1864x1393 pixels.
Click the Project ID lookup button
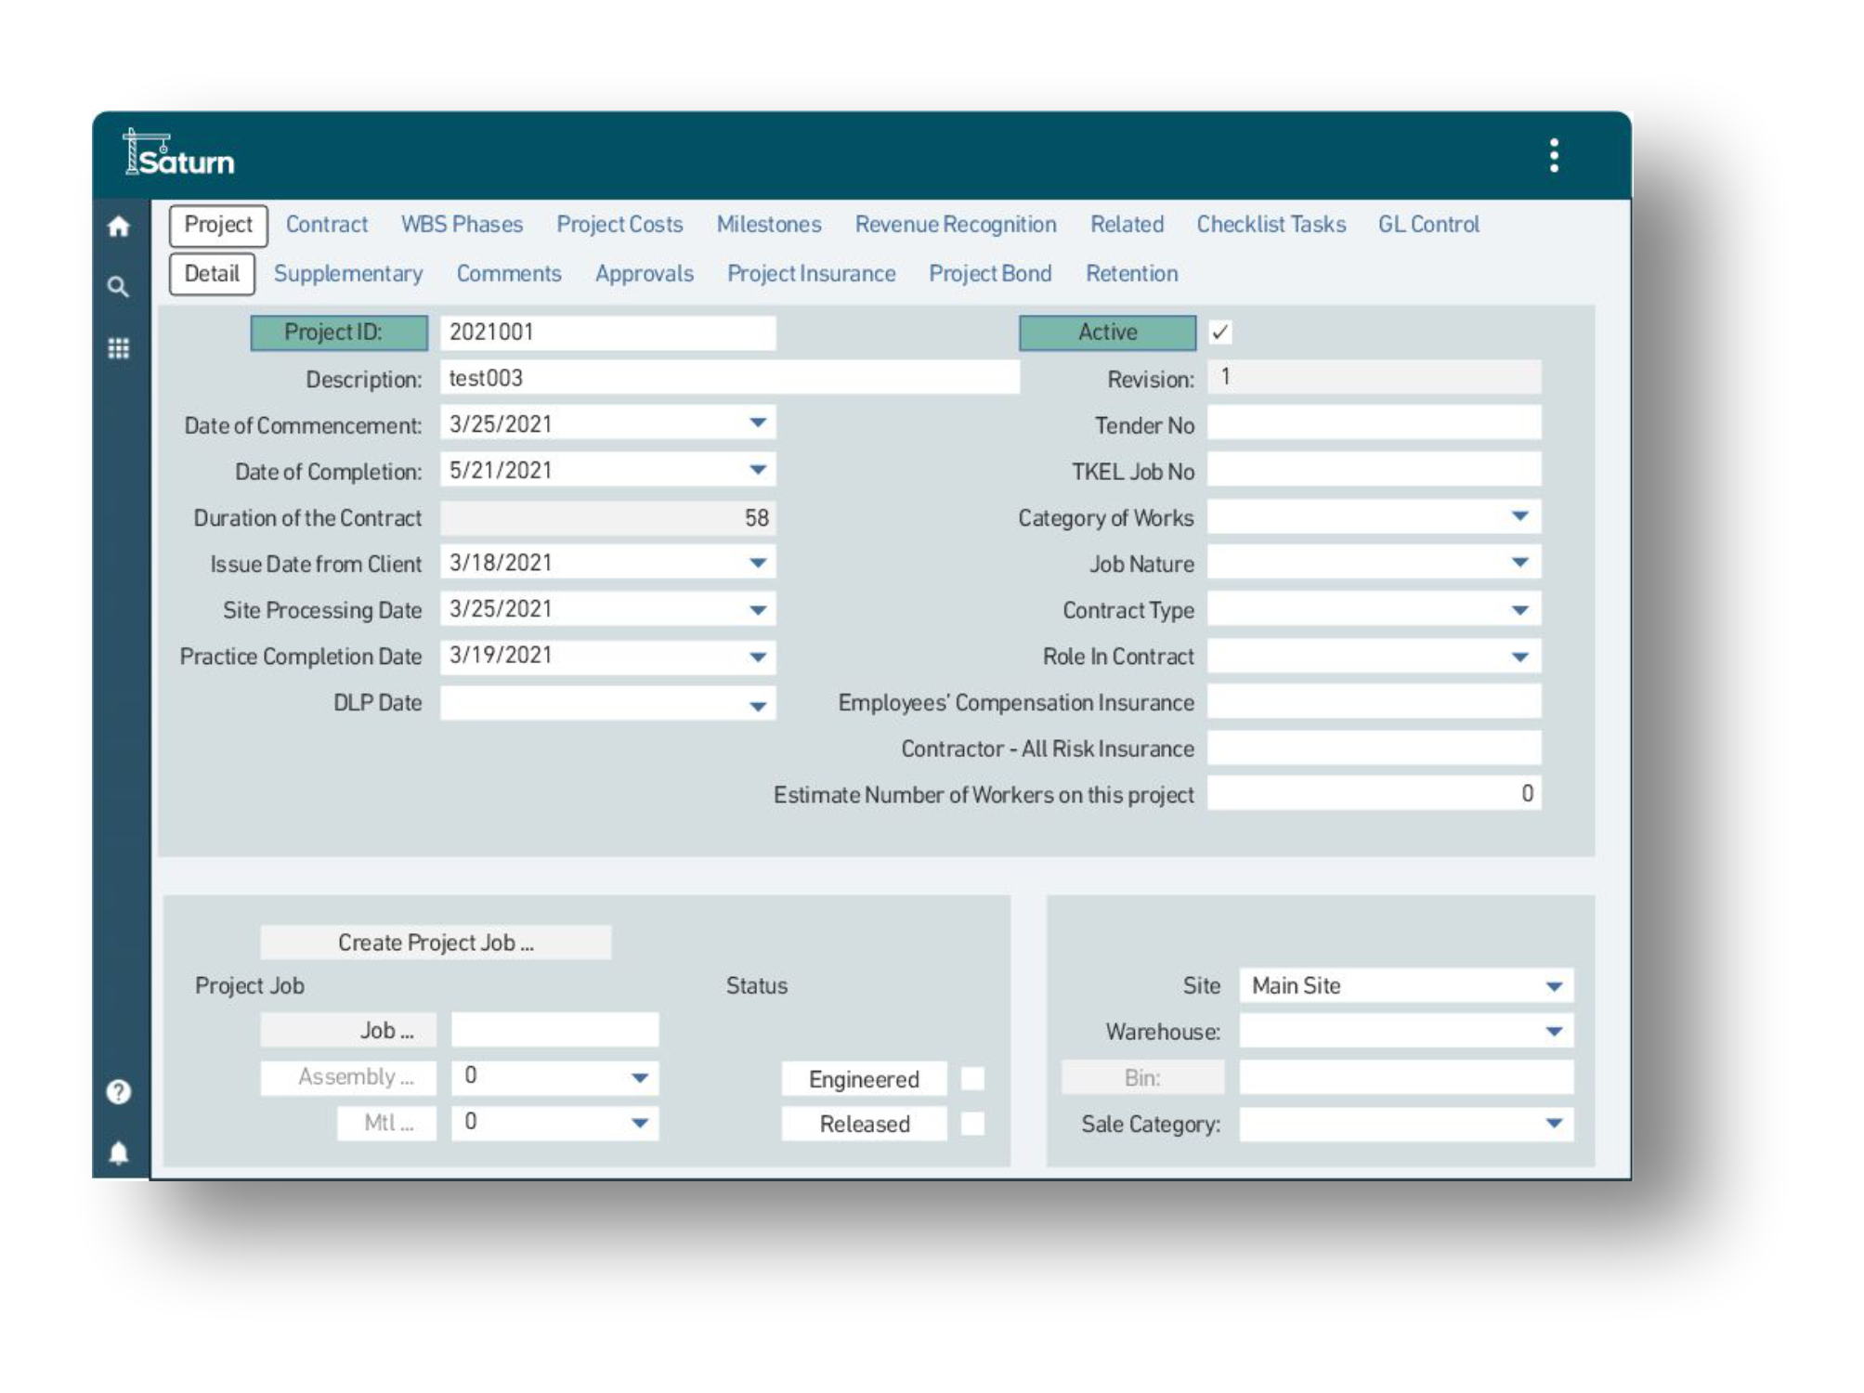point(338,331)
